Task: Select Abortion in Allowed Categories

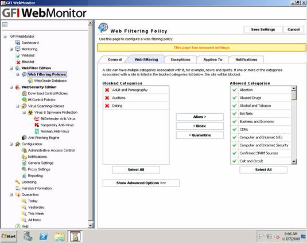Action: coord(261,90)
